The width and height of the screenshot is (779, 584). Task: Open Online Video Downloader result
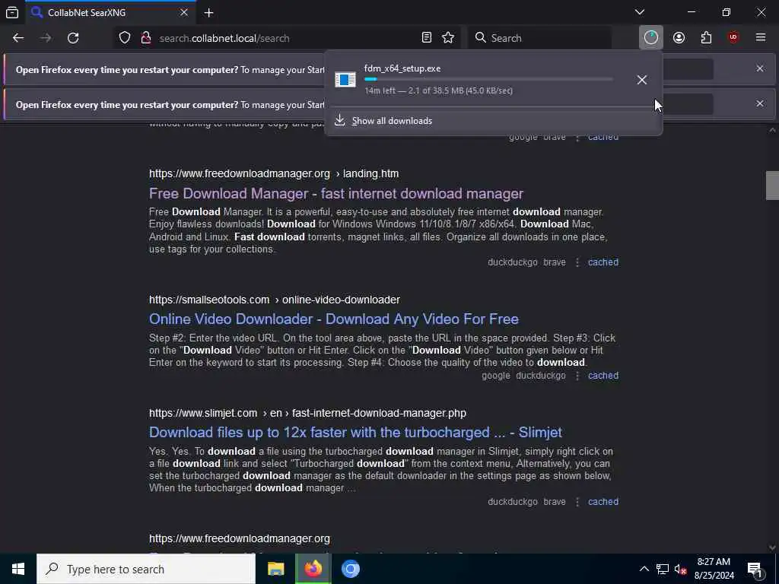click(334, 319)
